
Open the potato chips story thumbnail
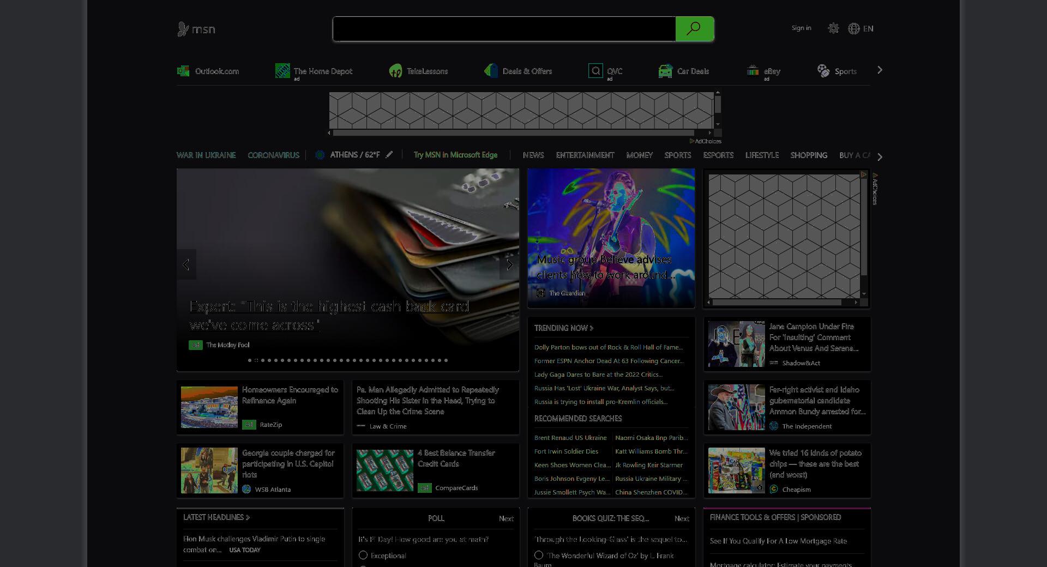(x=736, y=471)
